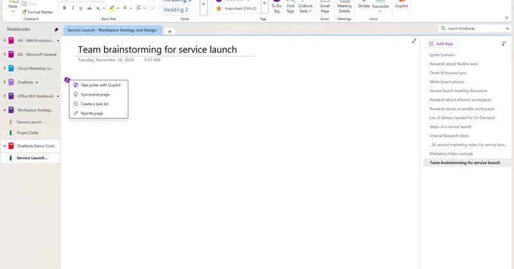
Task: Click the Copilot icon on the page
Action: [x=67, y=80]
